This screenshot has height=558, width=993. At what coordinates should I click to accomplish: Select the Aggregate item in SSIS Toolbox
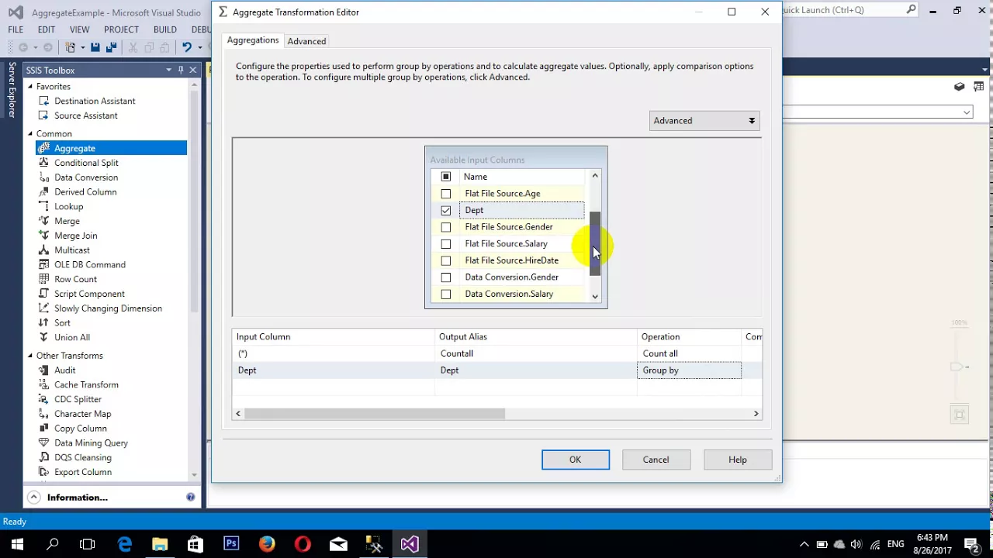click(x=111, y=148)
